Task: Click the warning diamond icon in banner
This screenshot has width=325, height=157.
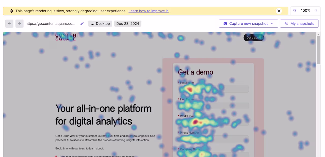Action: [x=11, y=11]
